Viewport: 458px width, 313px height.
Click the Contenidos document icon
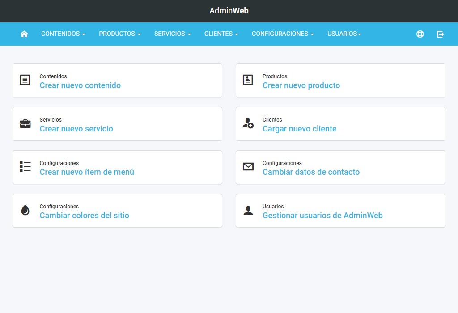(25, 80)
